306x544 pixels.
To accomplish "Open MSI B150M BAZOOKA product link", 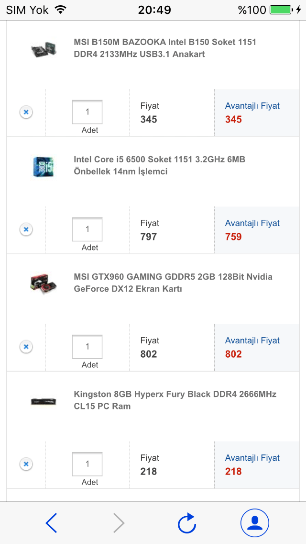I will coord(165,48).
